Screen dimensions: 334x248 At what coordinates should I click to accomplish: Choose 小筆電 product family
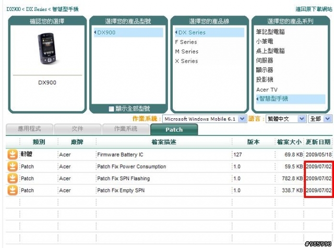point(265,41)
